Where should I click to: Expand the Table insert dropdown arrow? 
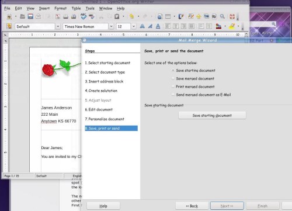(174, 16)
